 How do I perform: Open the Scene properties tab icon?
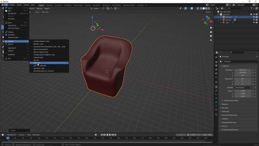216,73
